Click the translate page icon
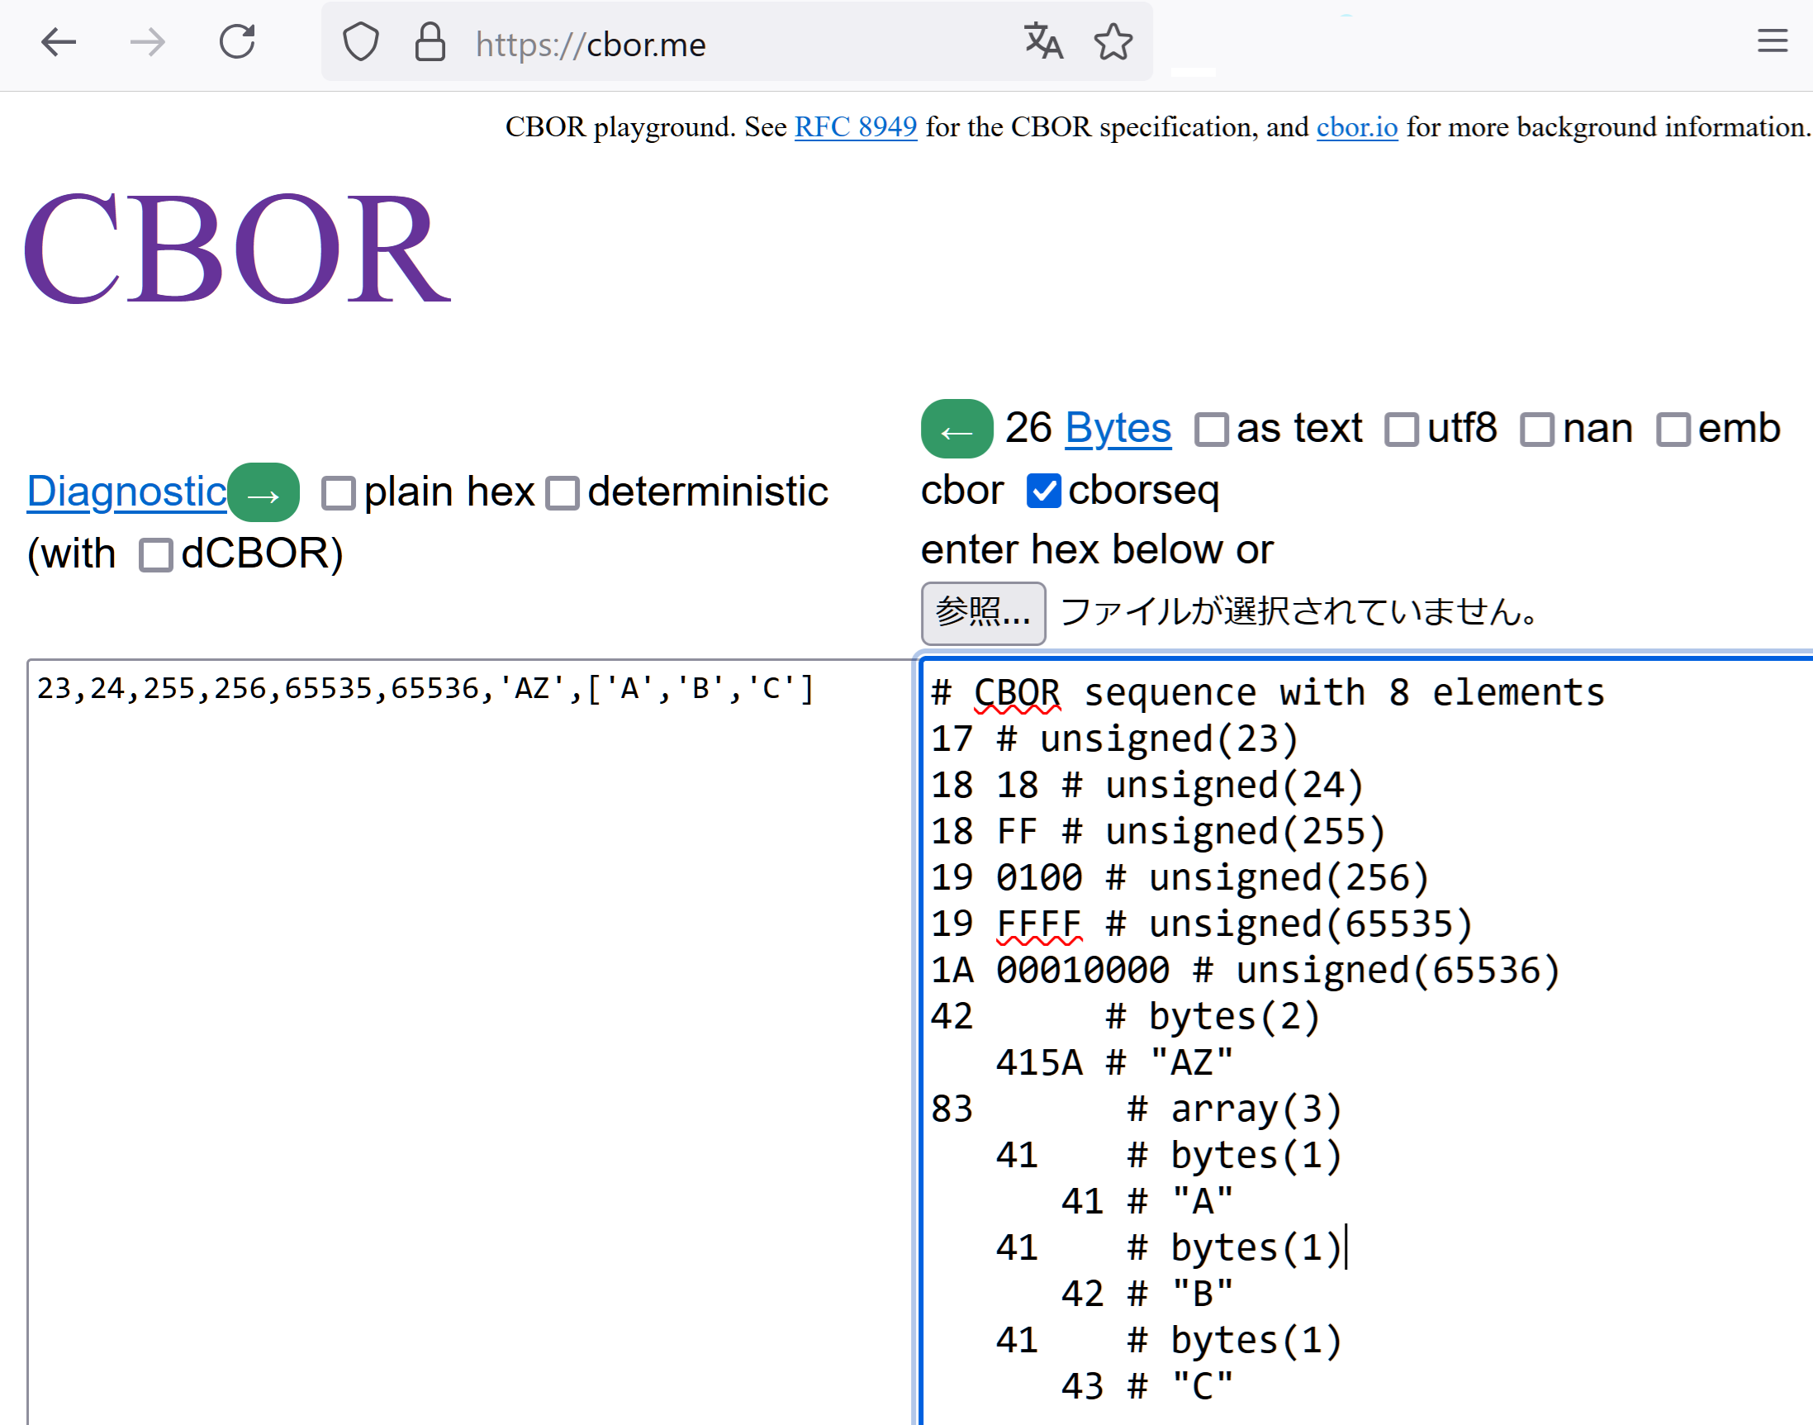The width and height of the screenshot is (1813, 1425). tap(1042, 41)
